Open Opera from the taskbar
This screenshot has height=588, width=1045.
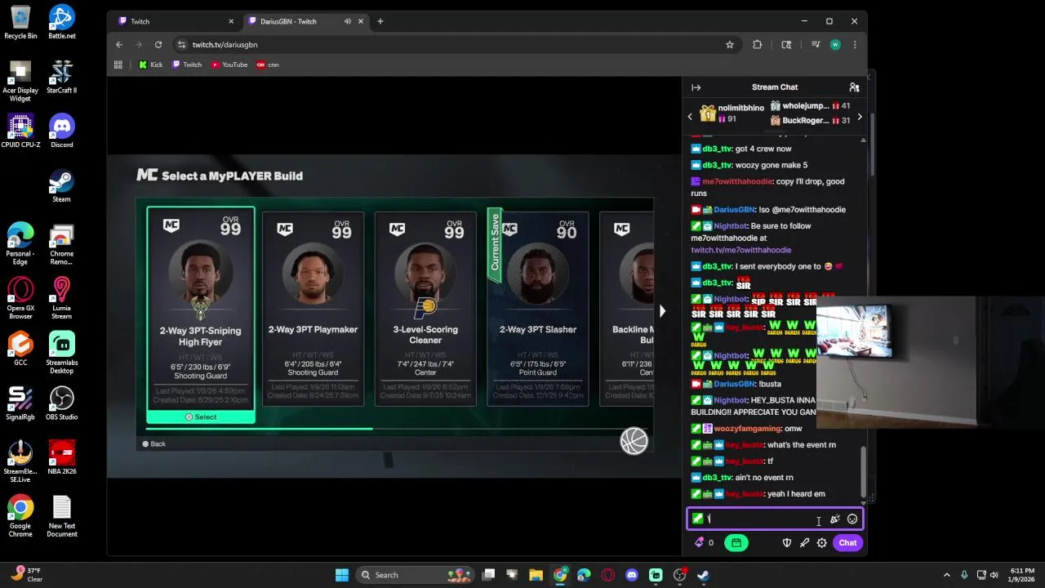pos(608,575)
